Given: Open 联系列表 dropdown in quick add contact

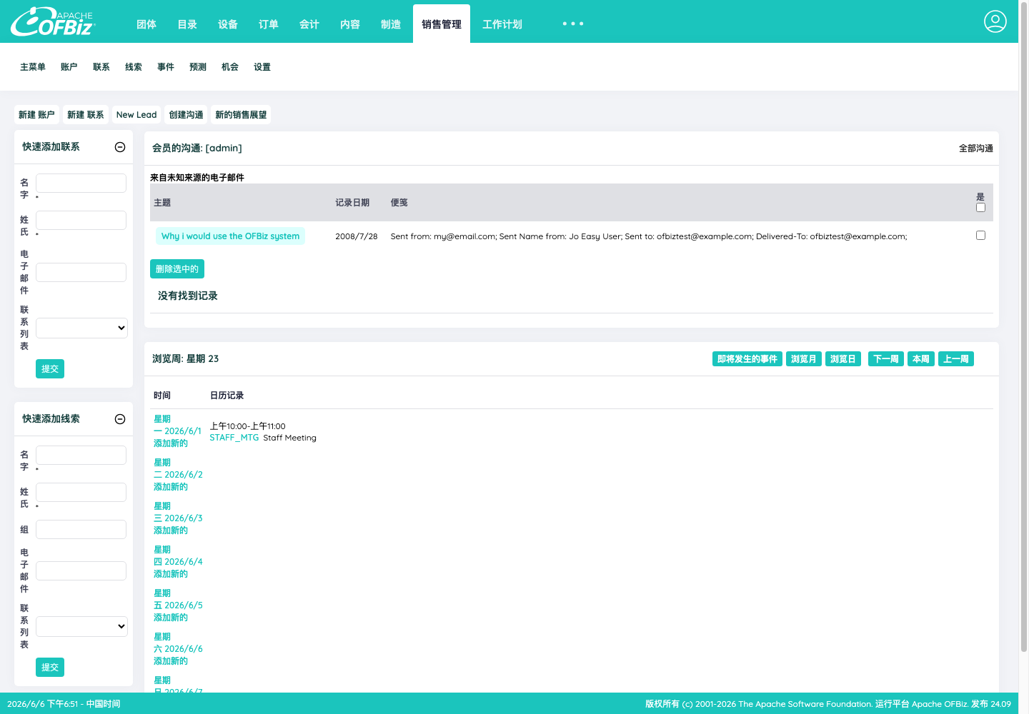Looking at the screenshot, I should pos(81,328).
